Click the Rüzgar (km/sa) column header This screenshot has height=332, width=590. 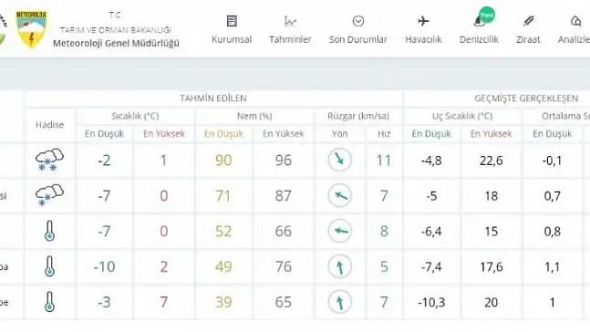point(358,116)
